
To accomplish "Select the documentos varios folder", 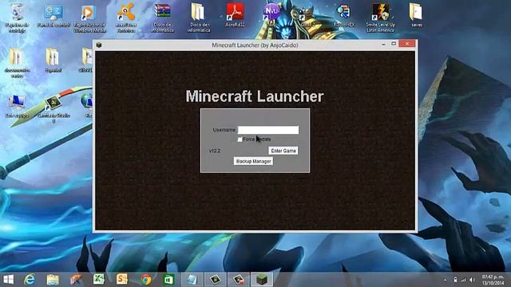I will (17, 64).
